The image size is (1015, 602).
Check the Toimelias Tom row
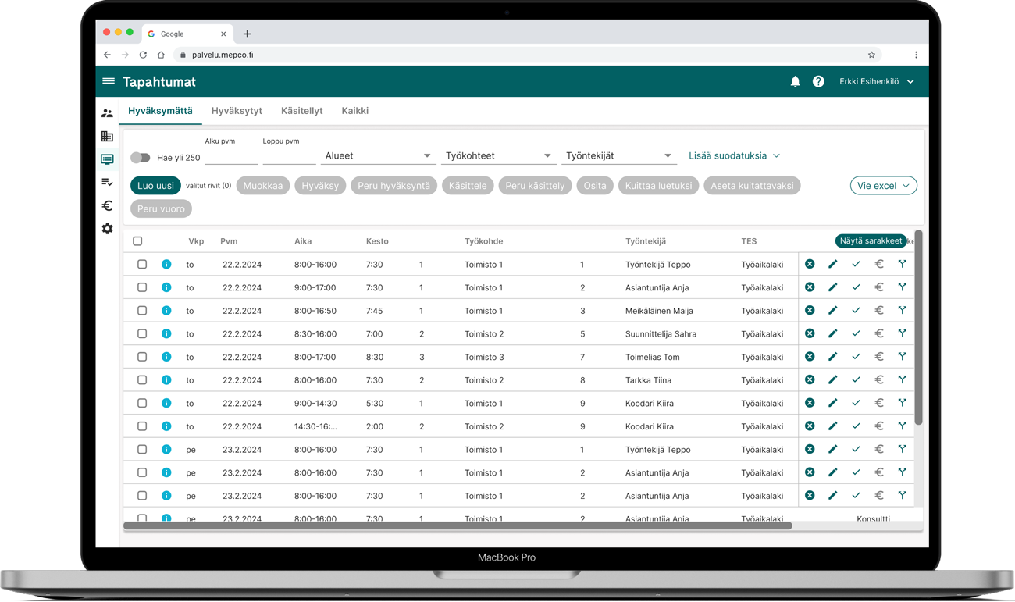(x=142, y=357)
